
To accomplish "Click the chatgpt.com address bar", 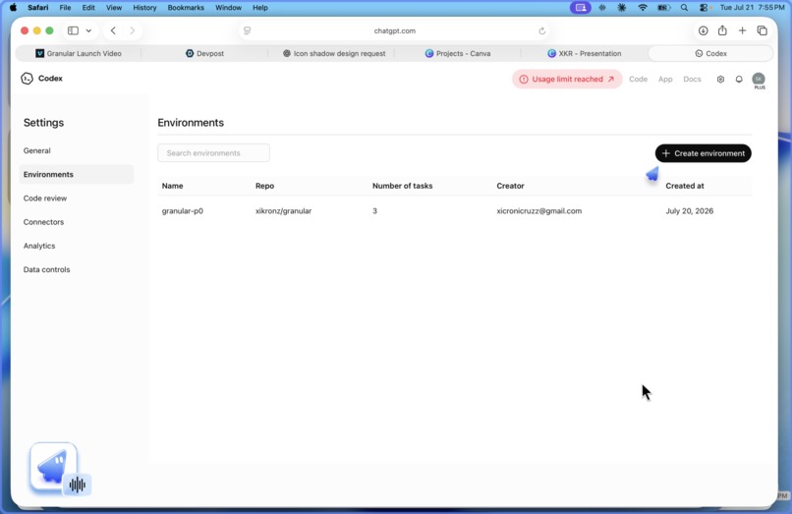I will click(x=394, y=30).
